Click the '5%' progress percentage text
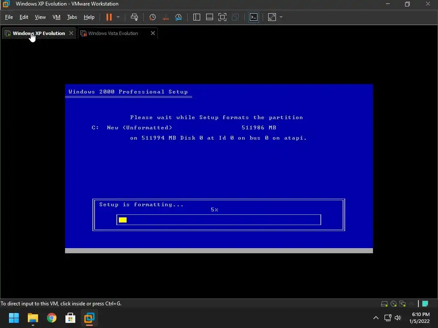The image size is (438, 328). coord(215,209)
